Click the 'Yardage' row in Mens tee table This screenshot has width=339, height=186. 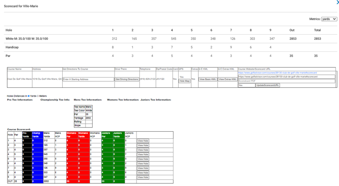click(x=83, y=118)
